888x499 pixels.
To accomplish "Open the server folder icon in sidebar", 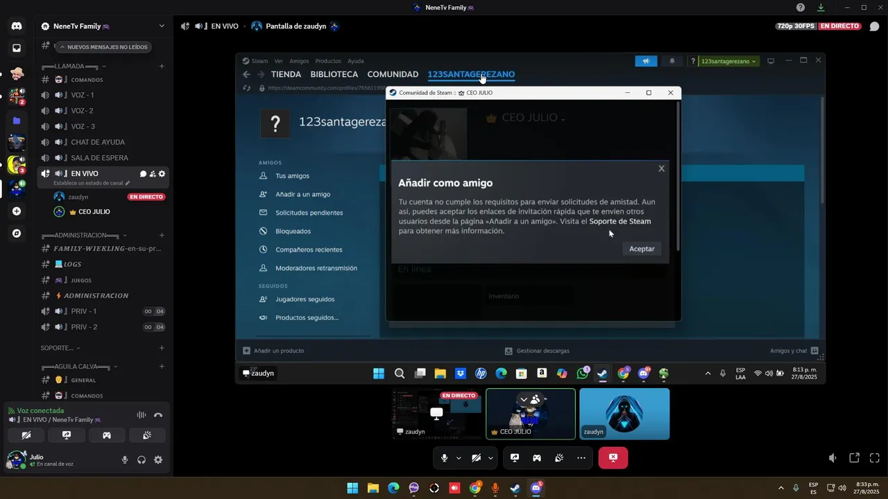I will (x=17, y=121).
